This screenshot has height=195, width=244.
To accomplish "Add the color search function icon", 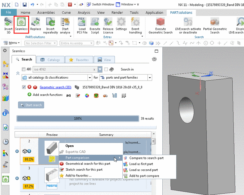I will (87, 96).
